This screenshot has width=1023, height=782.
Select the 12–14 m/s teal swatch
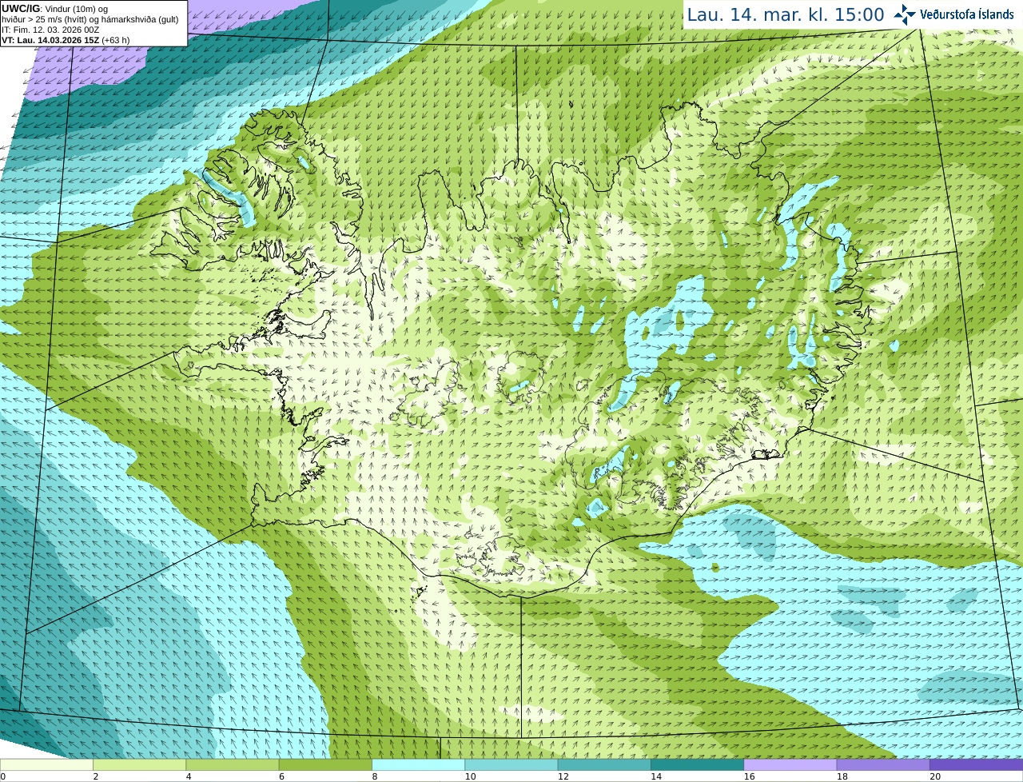point(604,764)
